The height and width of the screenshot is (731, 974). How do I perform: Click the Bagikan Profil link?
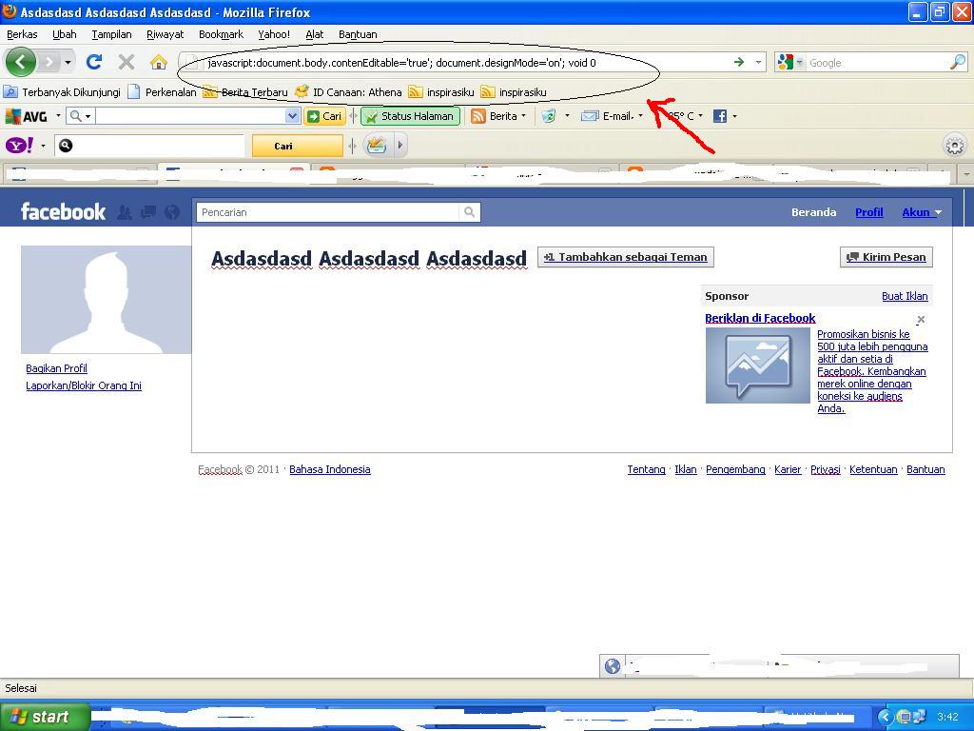click(56, 368)
